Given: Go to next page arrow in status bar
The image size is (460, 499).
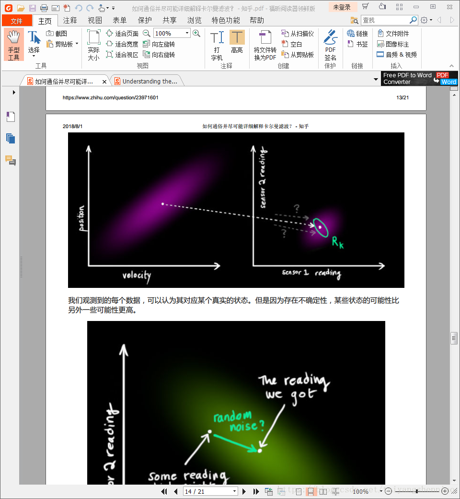Looking at the screenshot, I should 244,492.
